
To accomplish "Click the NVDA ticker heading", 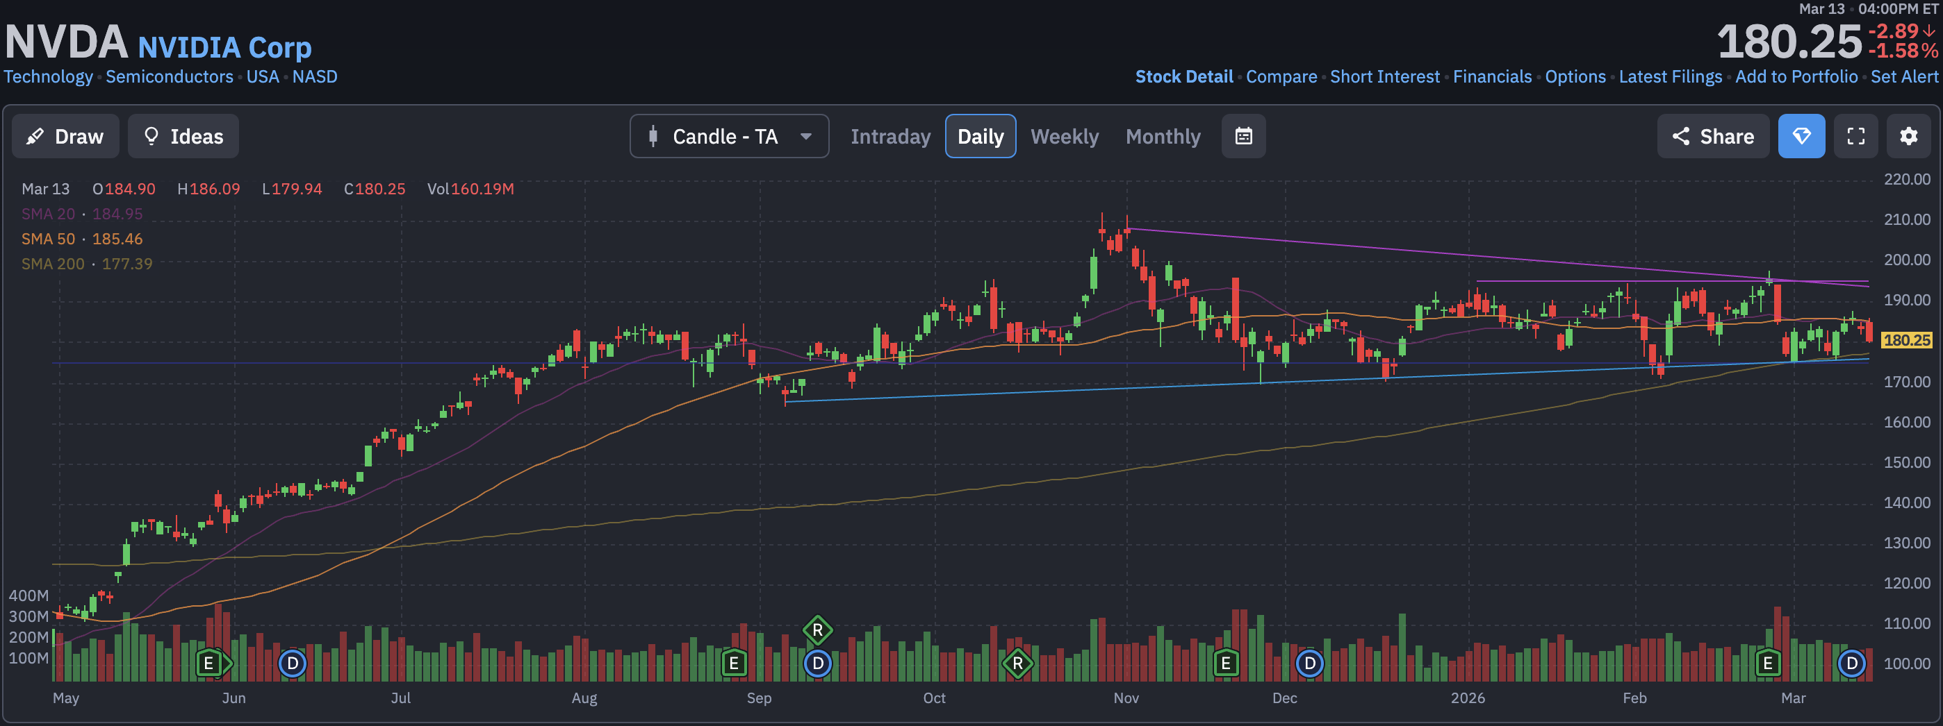I will click(x=67, y=42).
